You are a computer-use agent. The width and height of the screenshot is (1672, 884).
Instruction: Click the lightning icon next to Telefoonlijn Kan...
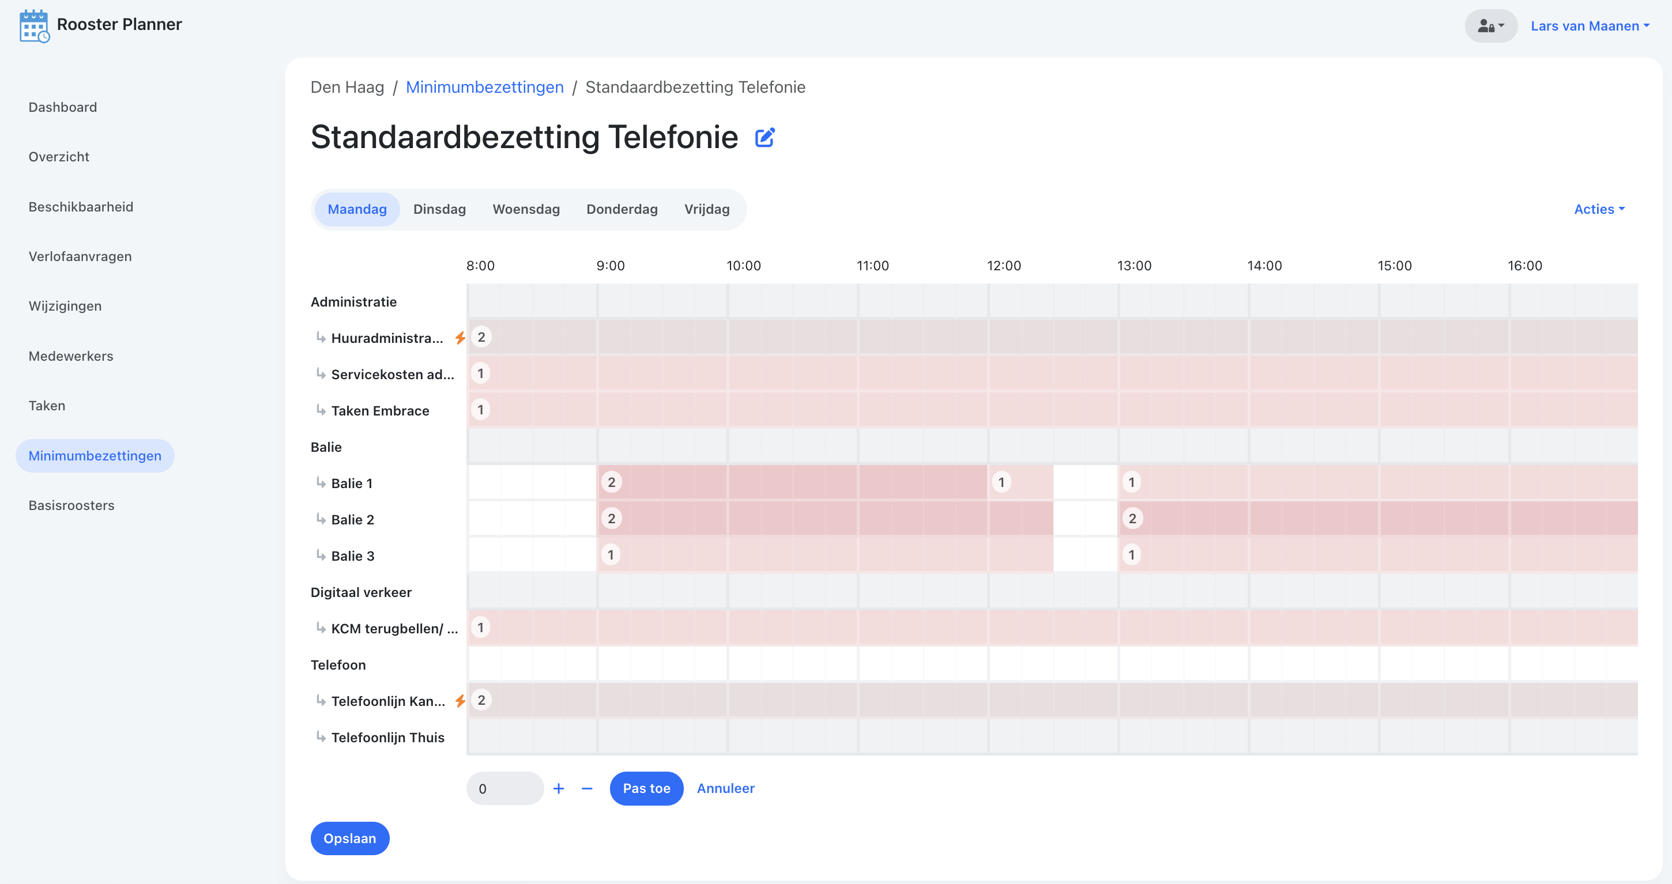460,700
